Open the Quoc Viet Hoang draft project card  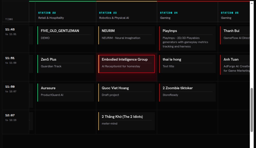127,92
